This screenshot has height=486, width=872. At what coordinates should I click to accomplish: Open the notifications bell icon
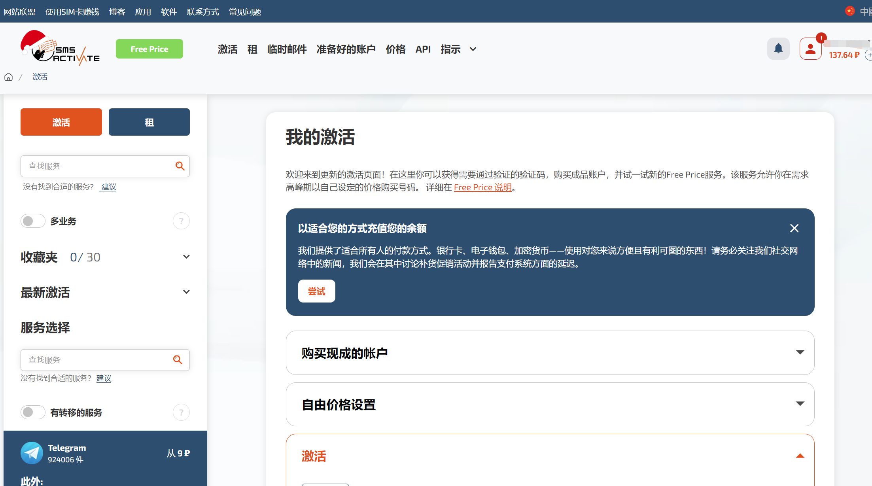[x=778, y=49]
